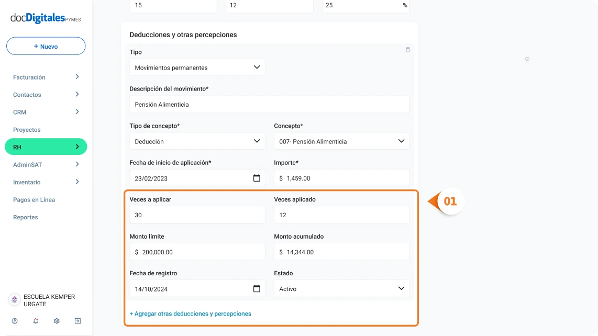Click the delete trash icon for this movement
Image resolution: width=598 pixels, height=336 pixels.
[408, 50]
